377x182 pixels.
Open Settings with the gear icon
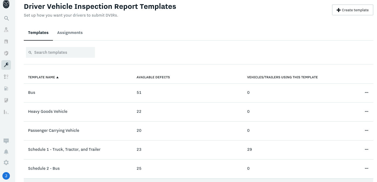click(x=6, y=162)
